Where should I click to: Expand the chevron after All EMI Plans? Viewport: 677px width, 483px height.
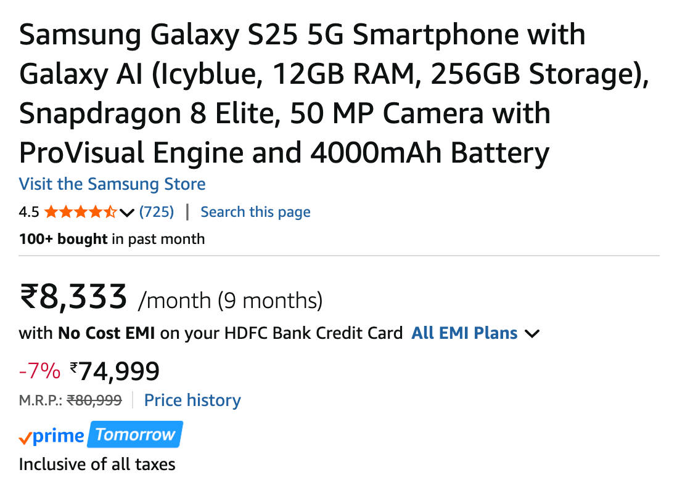pos(531,335)
